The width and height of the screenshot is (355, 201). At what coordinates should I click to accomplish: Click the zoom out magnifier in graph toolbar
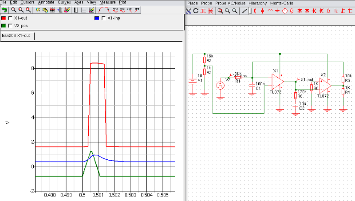coord(21,9)
